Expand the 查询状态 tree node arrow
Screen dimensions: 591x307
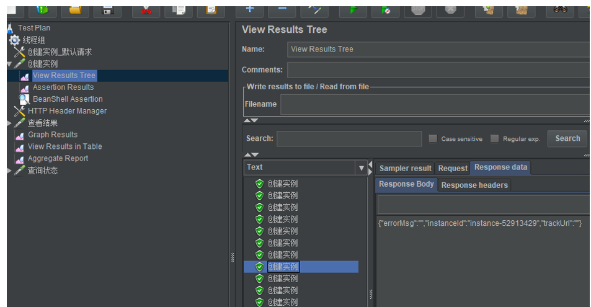9,171
